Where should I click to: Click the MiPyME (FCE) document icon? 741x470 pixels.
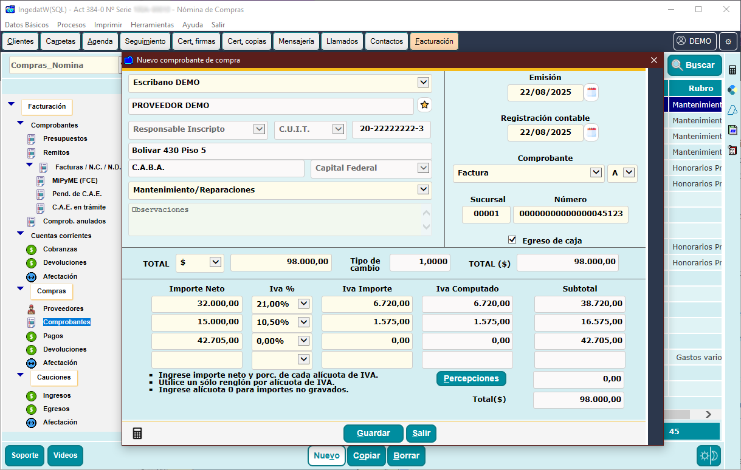point(40,180)
